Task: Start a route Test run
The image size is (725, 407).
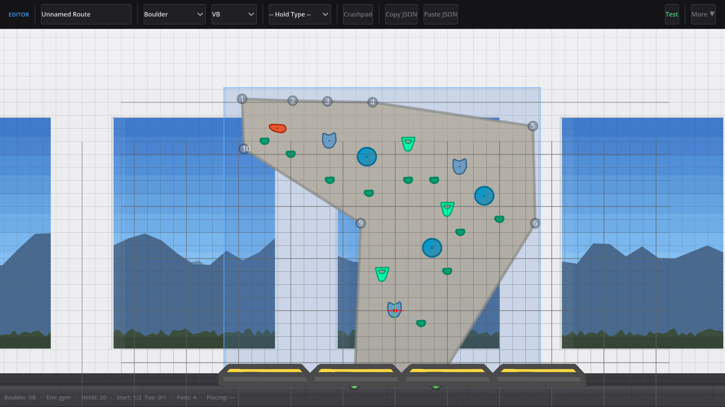Action: point(672,14)
